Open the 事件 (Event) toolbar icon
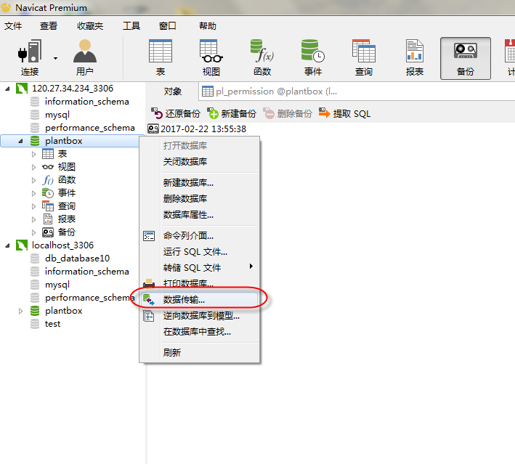Screen dimensions: 515x464 coord(313,58)
